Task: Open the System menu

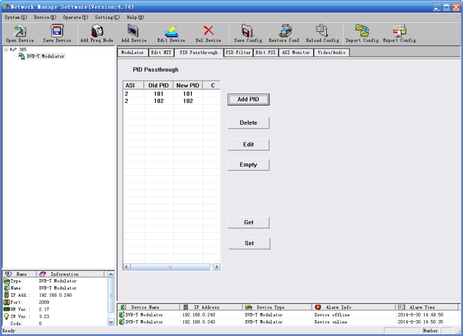Action: click(x=16, y=17)
